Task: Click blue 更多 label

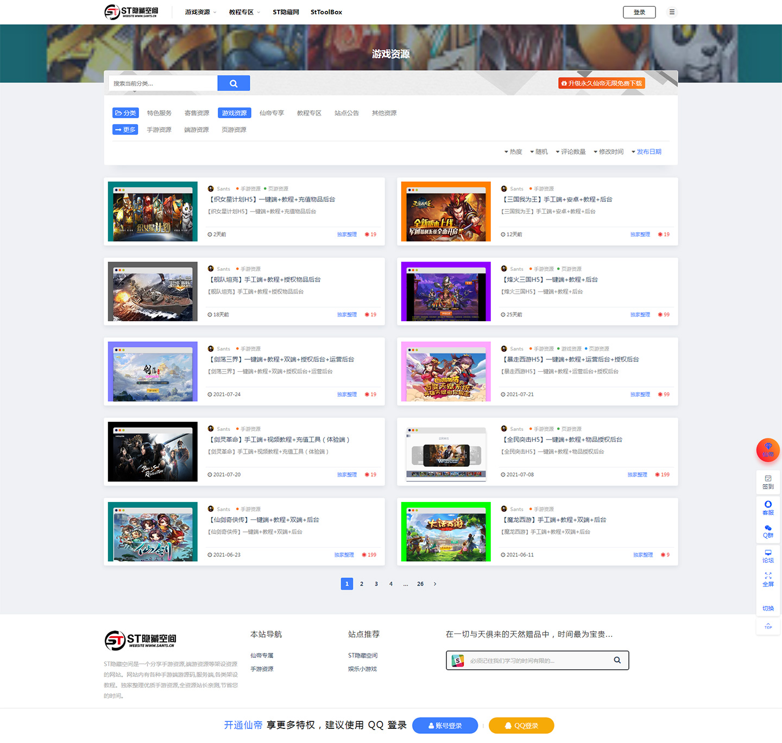Action: [x=125, y=130]
